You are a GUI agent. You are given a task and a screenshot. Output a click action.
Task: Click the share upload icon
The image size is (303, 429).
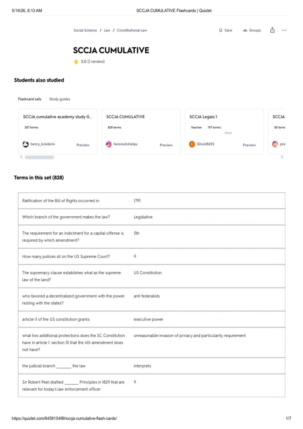272,30
